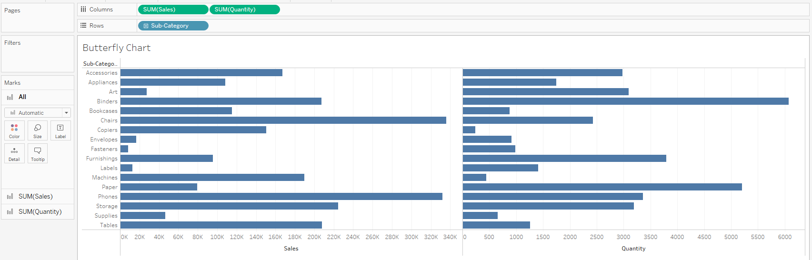Select the All marks card tab

coord(38,97)
